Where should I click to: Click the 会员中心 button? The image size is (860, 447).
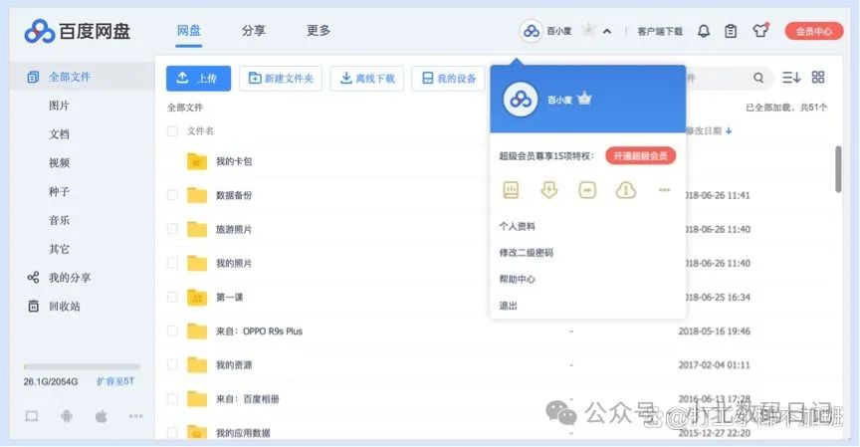[x=814, y=31]
